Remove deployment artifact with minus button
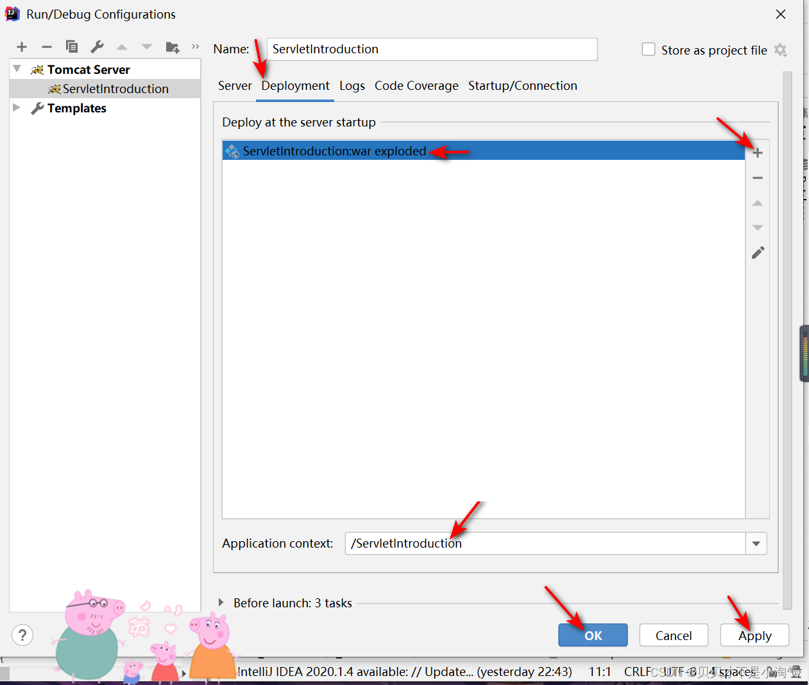Image resolution: width=809 pixels, height=685 pixels. pyautogui.click(x=758, y=178)
